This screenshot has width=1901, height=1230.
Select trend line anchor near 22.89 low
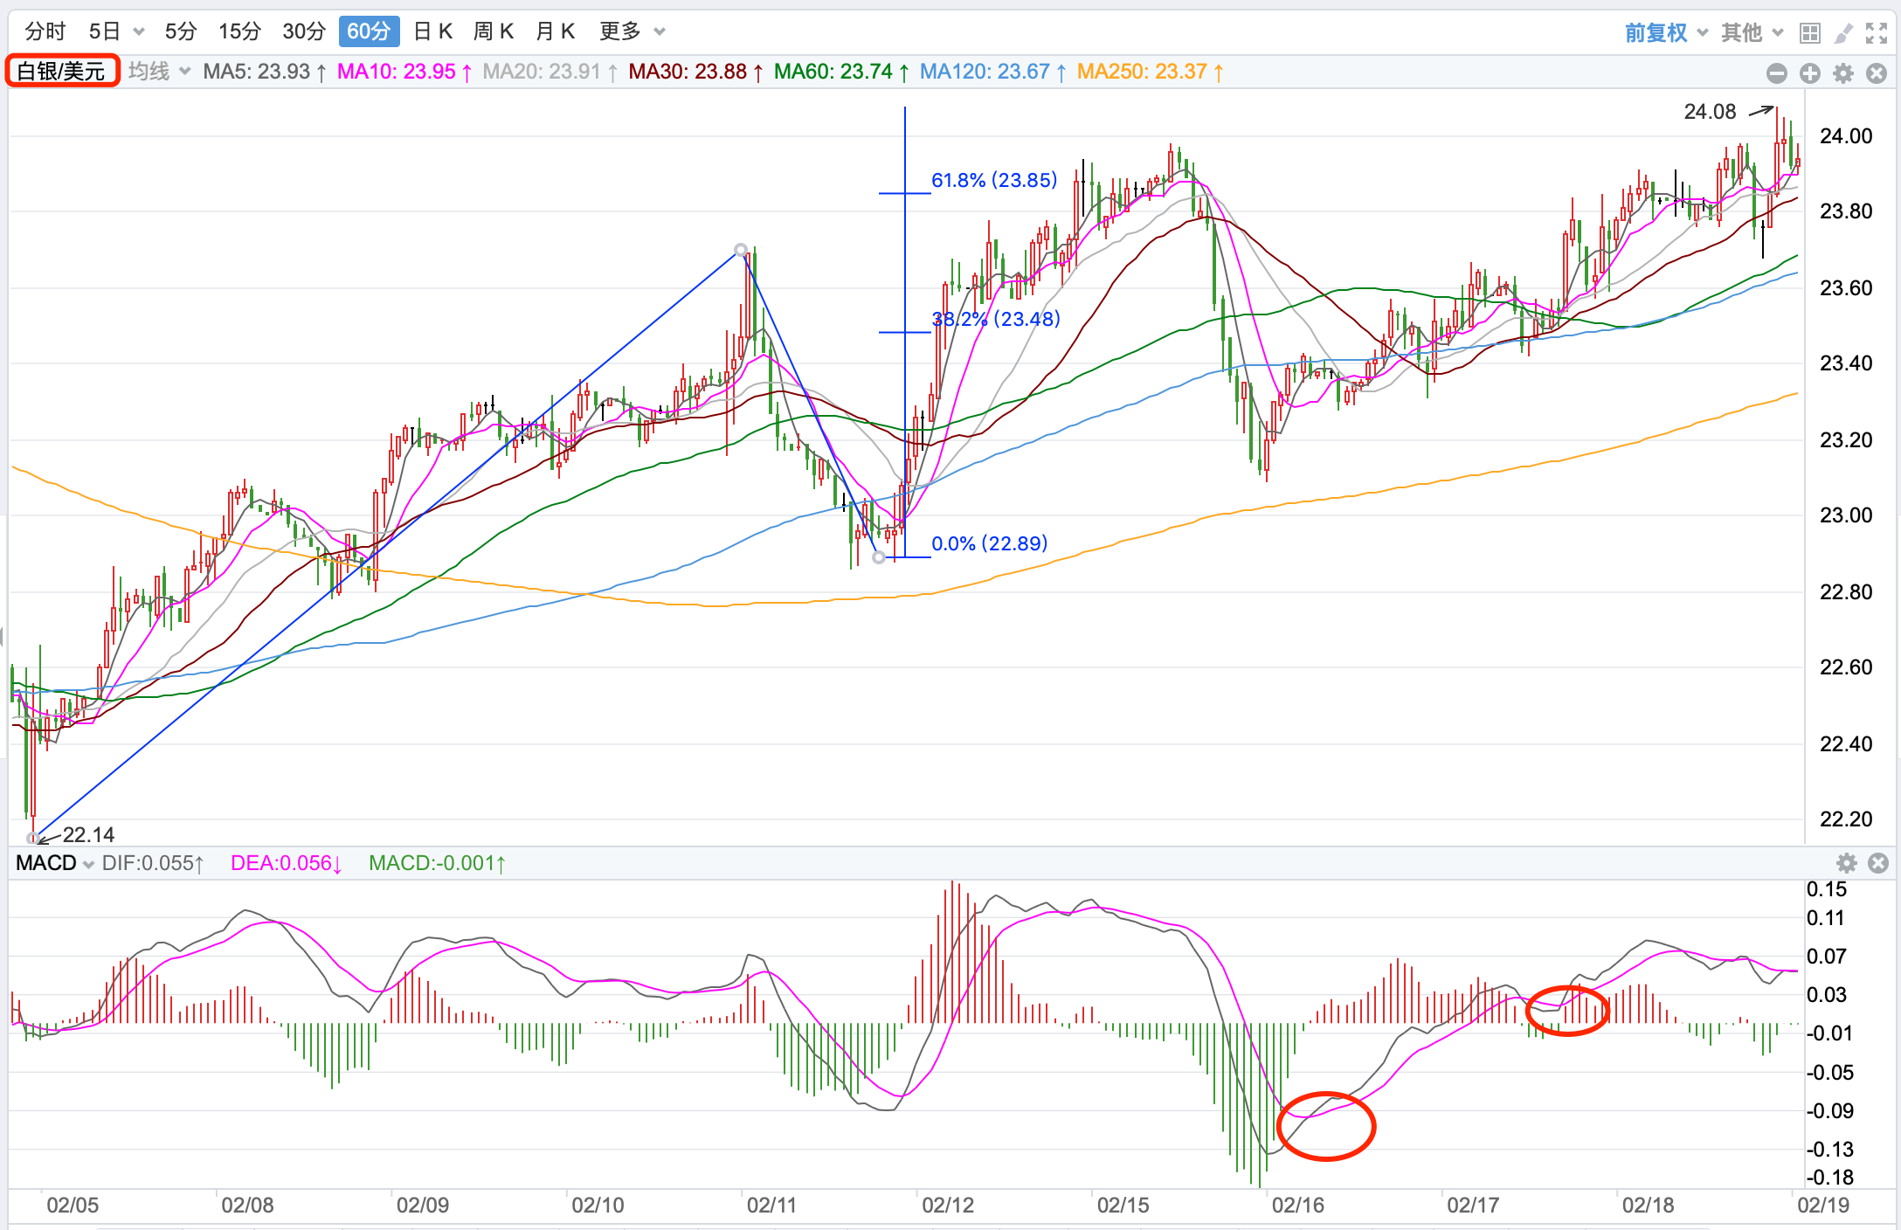coord(879,556)
